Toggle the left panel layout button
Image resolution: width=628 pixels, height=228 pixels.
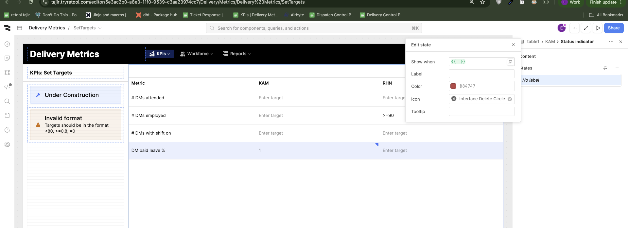20,28
